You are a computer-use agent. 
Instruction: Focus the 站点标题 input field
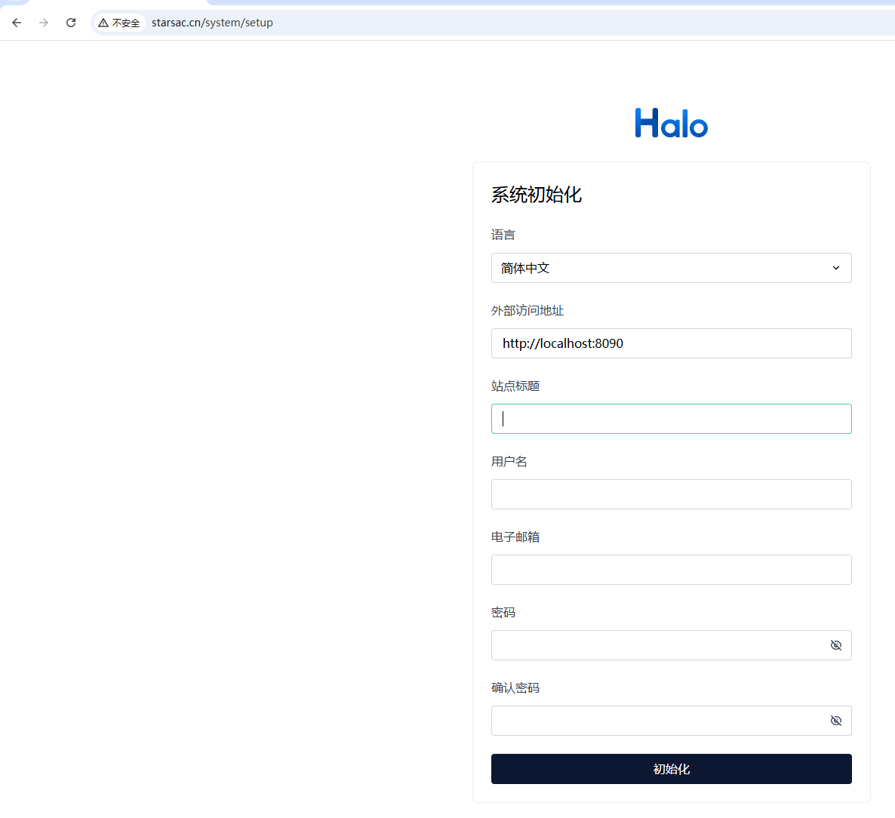coord(671,419)
